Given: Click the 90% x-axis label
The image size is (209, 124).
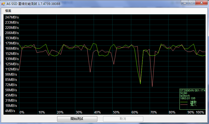Looking at the screenshot, I should pyautogui.click(x=191, y=113).
